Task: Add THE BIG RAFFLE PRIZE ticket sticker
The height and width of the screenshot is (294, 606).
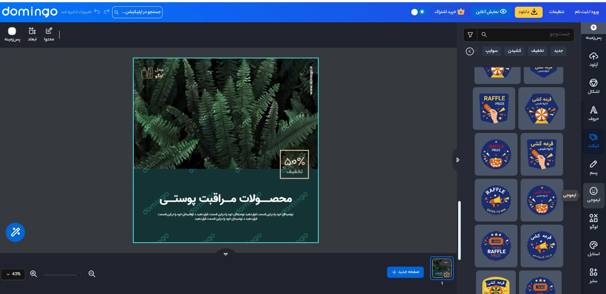Action: [496, 246]
